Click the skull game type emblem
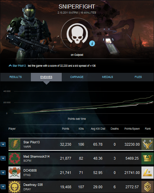This screenshot has height=193, width=154. (x=77, y=34)
